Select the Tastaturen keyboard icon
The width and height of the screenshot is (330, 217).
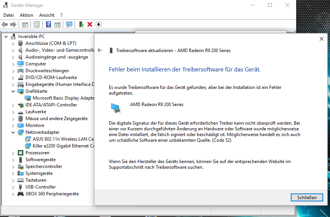[x=21, y=180]
